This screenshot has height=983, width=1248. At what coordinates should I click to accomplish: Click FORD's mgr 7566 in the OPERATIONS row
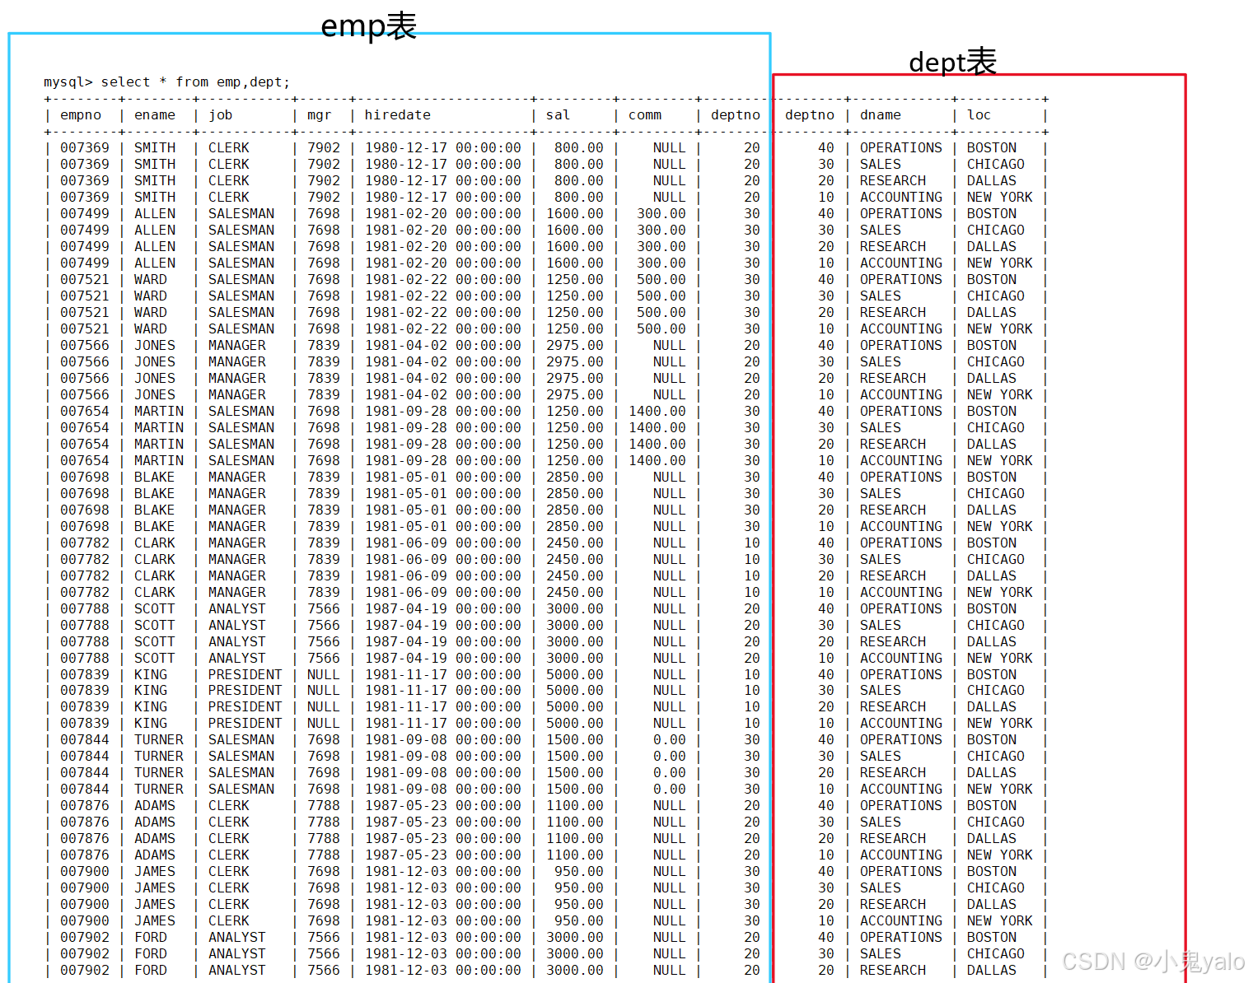(324, 938)
